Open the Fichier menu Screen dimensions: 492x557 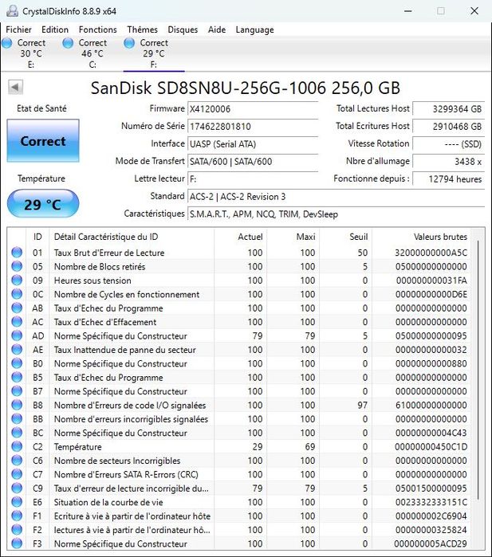[x=18, y=29]
